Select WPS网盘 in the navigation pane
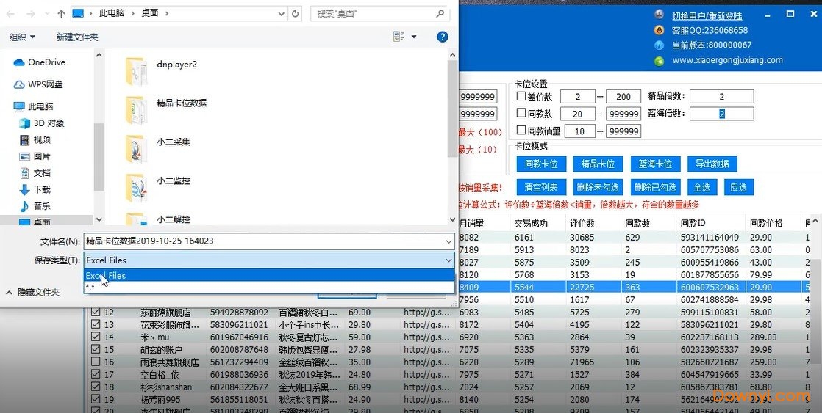The width and height of the screenshot is (822, 413). (x=38, y=84)
